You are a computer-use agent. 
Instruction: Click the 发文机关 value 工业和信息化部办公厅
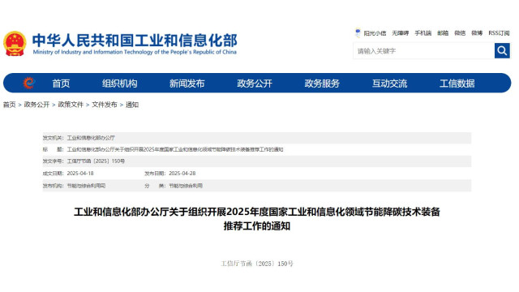coord(91,138)
